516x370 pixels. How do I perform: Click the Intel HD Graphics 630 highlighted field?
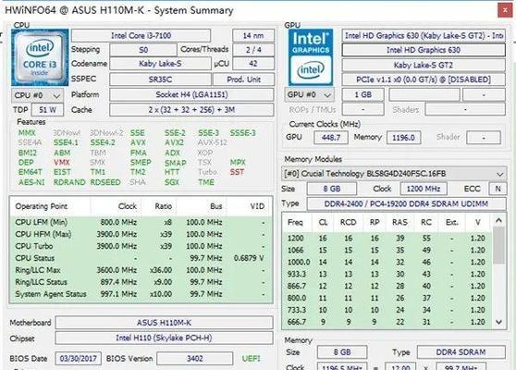pyautogui.click(x=424, y=50)
